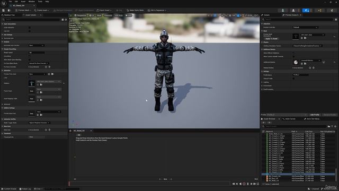Click Make Static Mesh toolbar button
Screen dimensions: 339x191
135,10
